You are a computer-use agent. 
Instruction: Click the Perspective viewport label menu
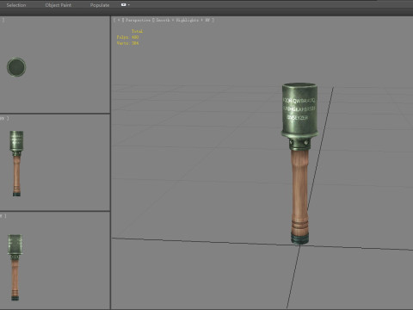pos(138,20)
